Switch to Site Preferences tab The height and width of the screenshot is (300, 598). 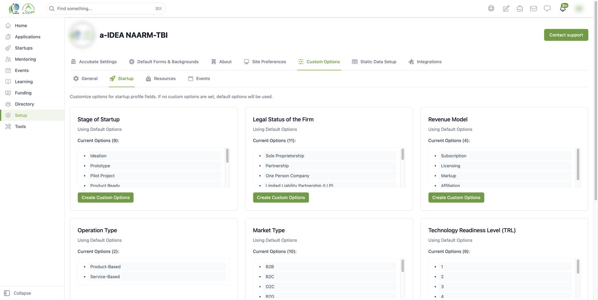click(265, 62)
